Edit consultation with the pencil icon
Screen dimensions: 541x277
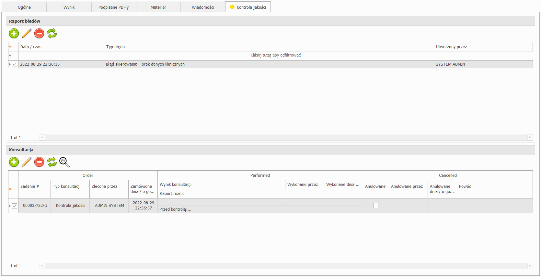click(27, 162)
